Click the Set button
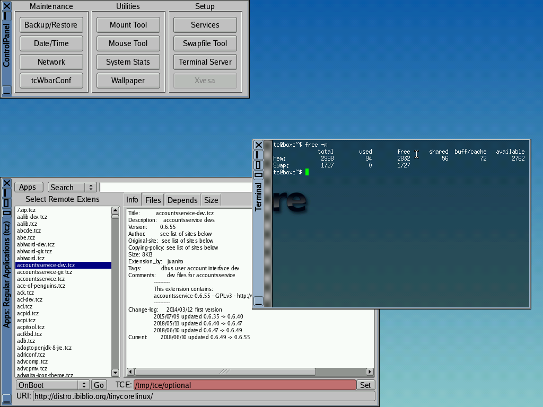The height and width of the screenshot is (407, 543). 365,385
